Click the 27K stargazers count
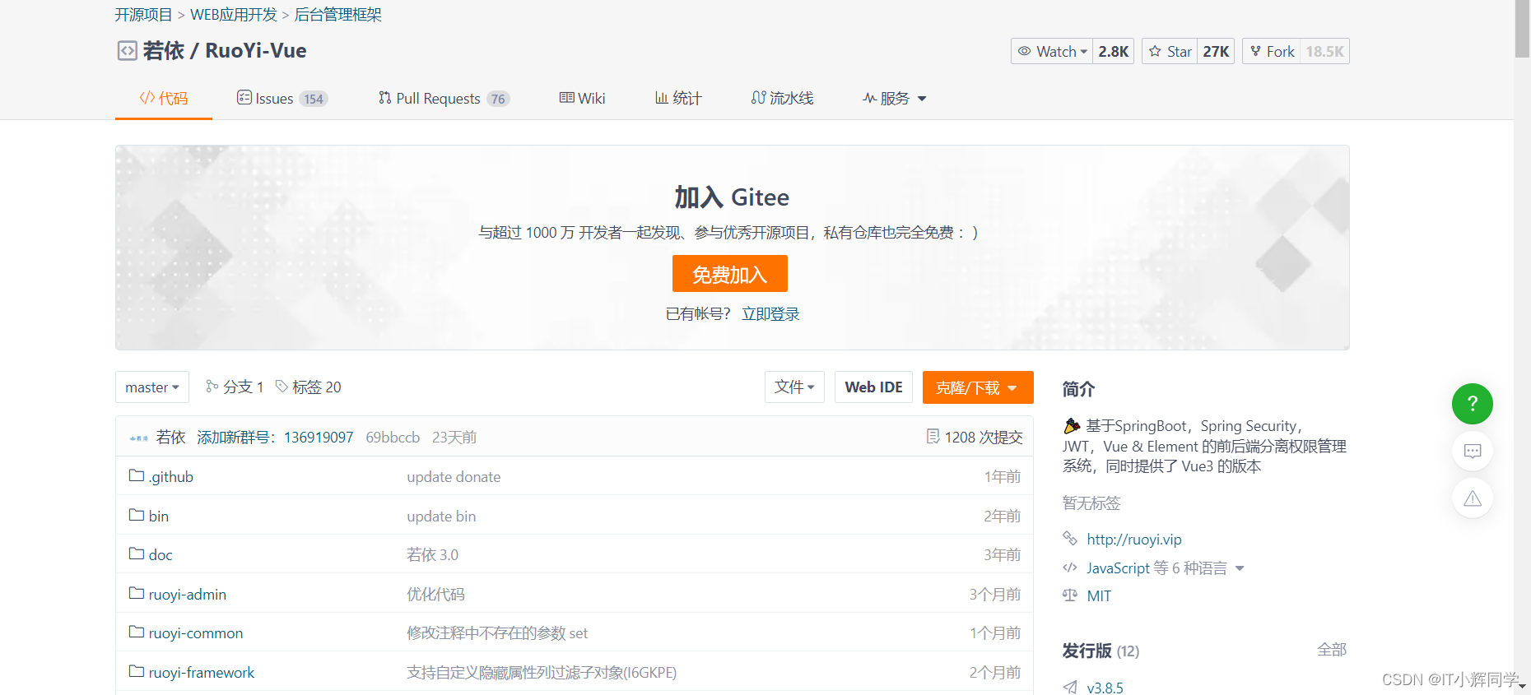 tap(1216, 51)
